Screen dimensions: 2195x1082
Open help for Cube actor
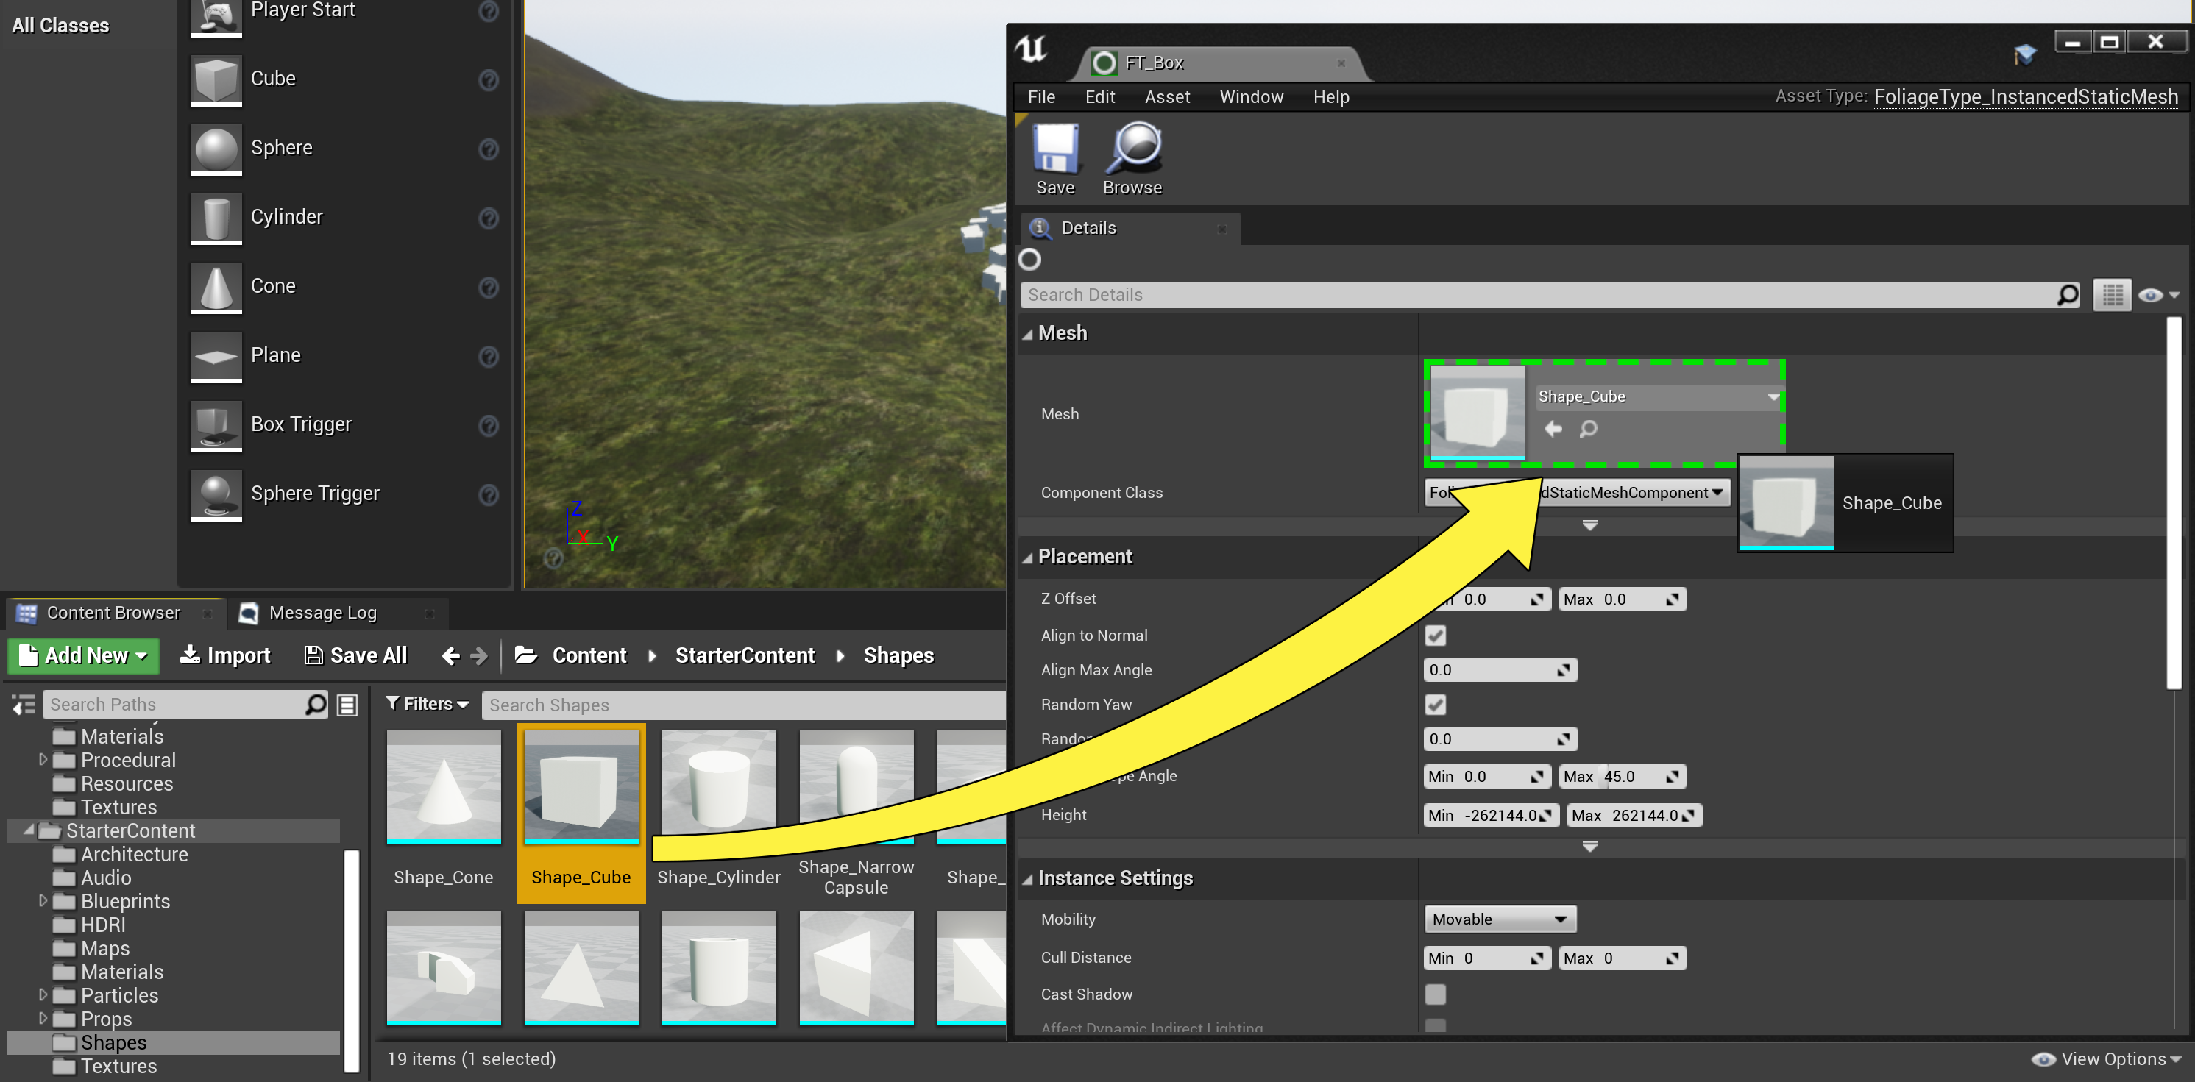pyautogui.click(x=489, y=80)
